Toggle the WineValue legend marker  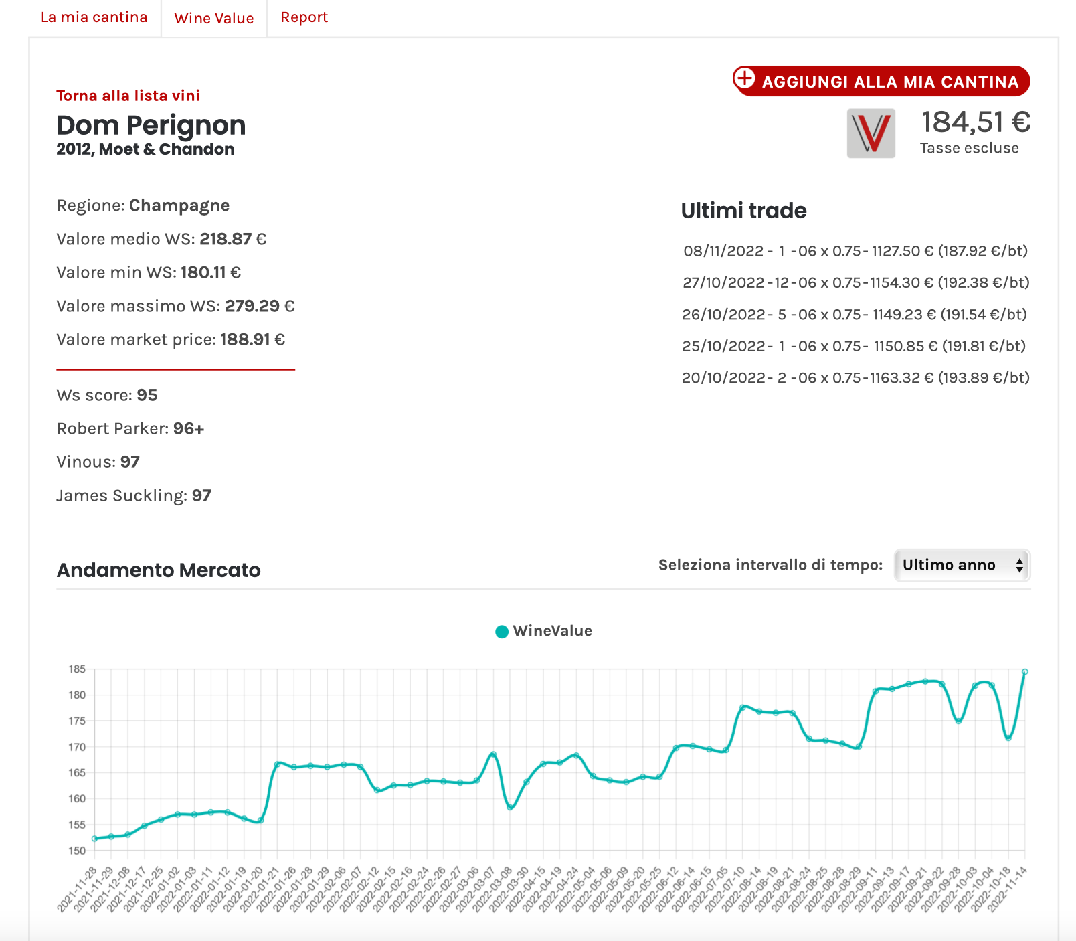[x=502, y=632]
